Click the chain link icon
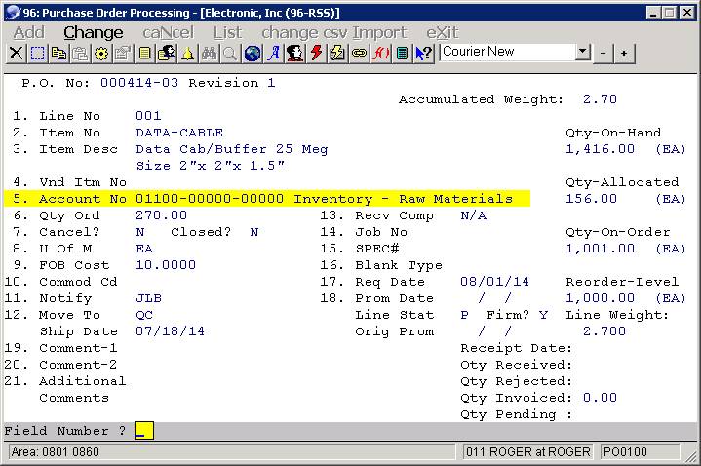 coord(359,53)
